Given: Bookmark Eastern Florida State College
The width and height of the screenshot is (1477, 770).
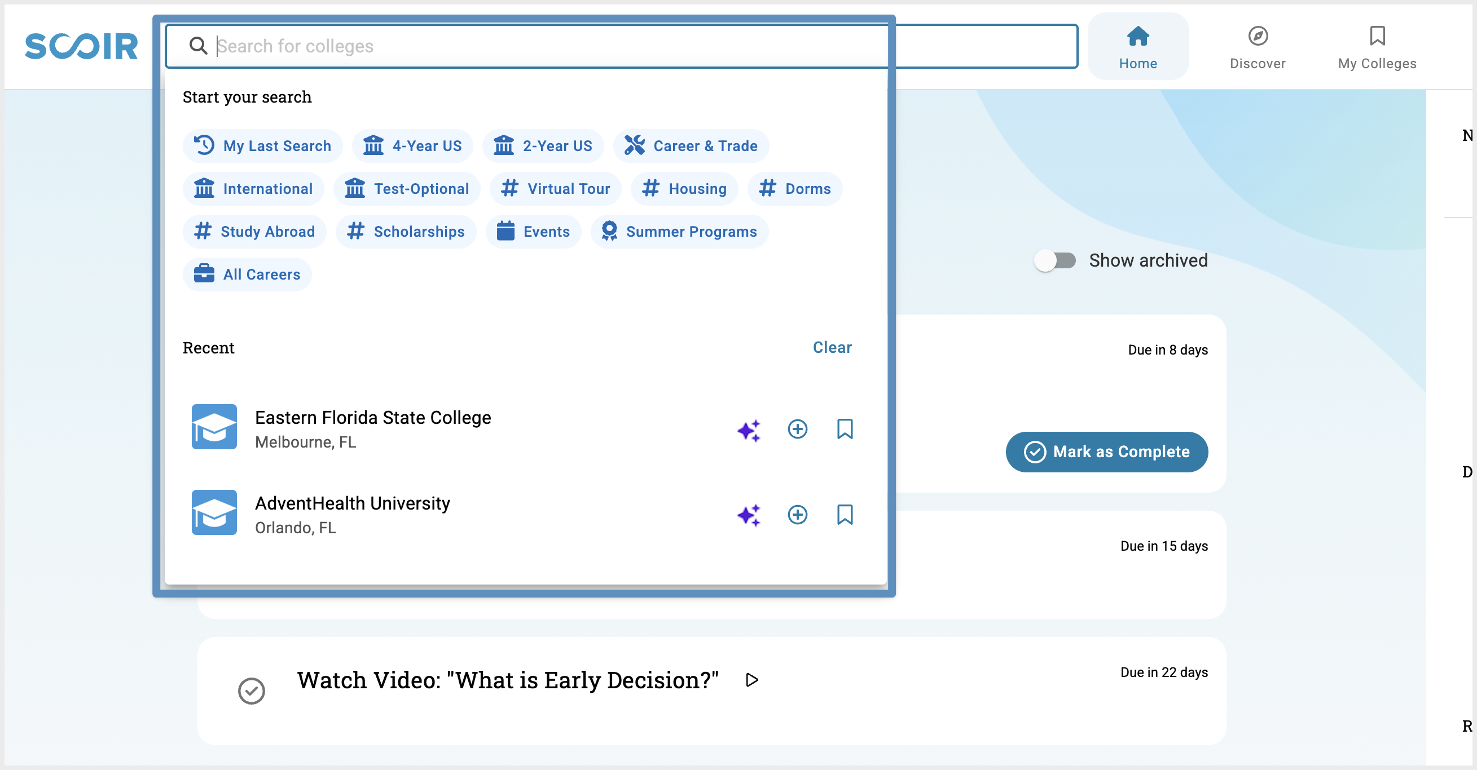Looking at the screenshot, I should pos(845,429).
